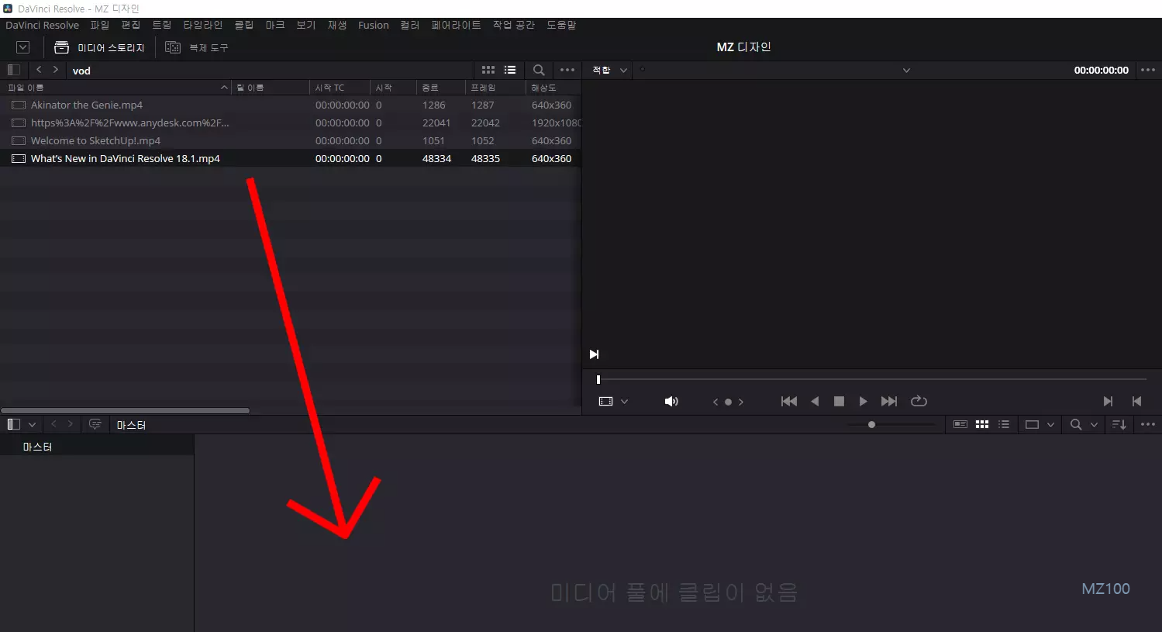Screen dimensions: 1162x632
Task: Click the media pool sync bin icon
Action: pyautogui.click(x=95, y=424)
